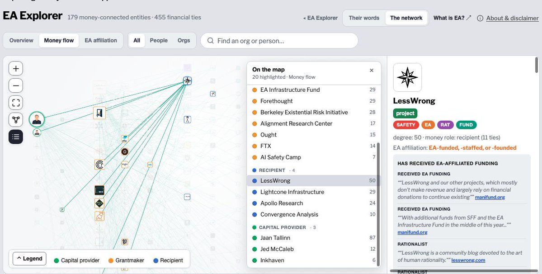This screenshot has width=542, height=274.
Task: Switch to EA affiliation view
Action: tap(101, 40)
